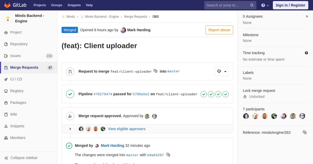
Task: Open the help question-mark dropdown
Action: (x=265, y=5)
